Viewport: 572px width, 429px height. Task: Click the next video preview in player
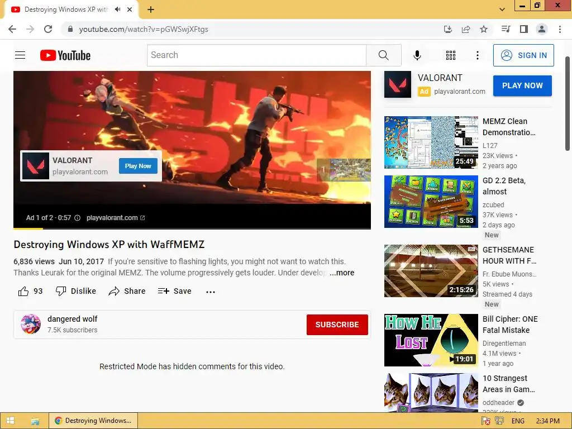[x=344, y=170]
